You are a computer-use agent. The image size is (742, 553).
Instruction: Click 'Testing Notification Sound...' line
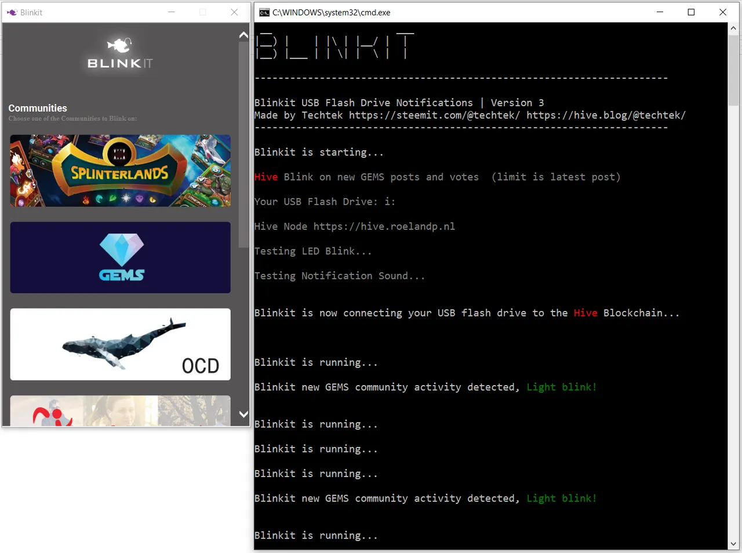click(340, 276)
